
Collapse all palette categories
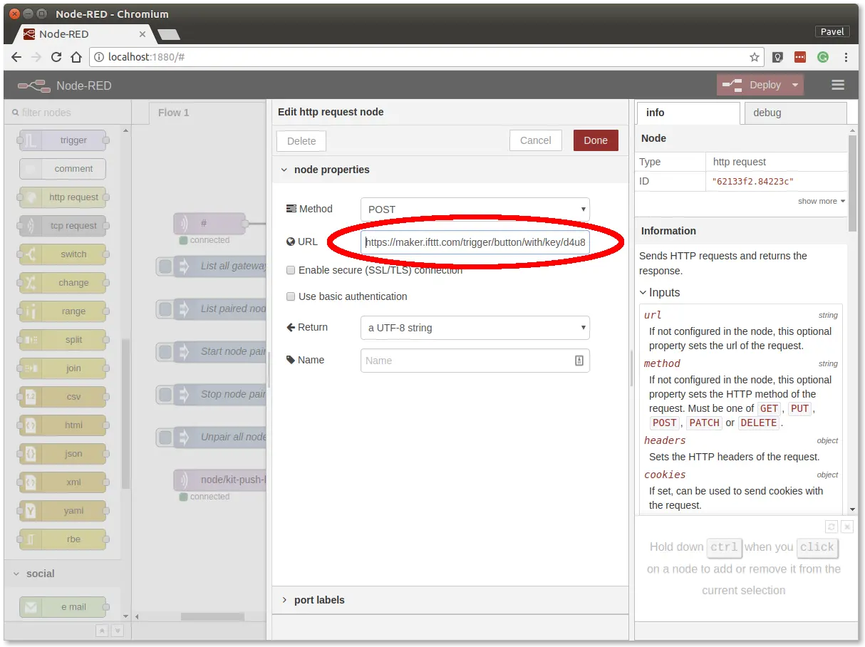(x=102, y=631)
